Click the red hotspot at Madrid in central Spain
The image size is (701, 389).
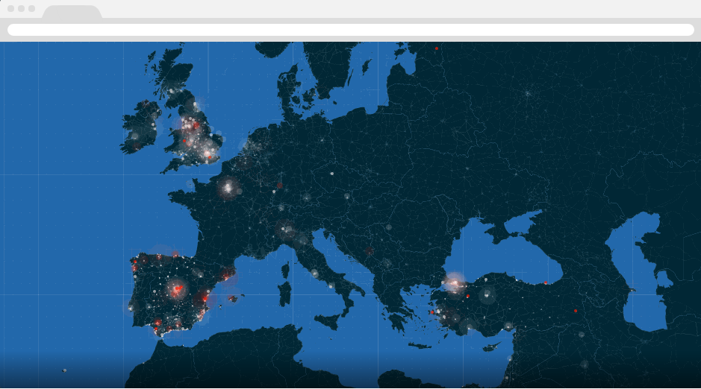[178, 290]
